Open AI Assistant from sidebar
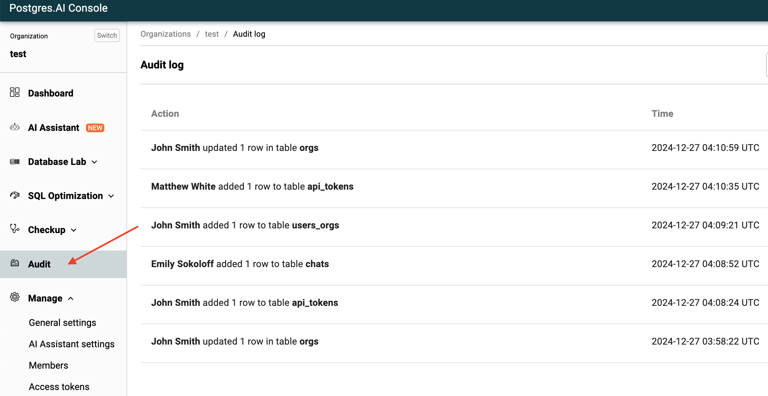The width and height of the screenshot is (768, 396). click(x=54, y=127)
